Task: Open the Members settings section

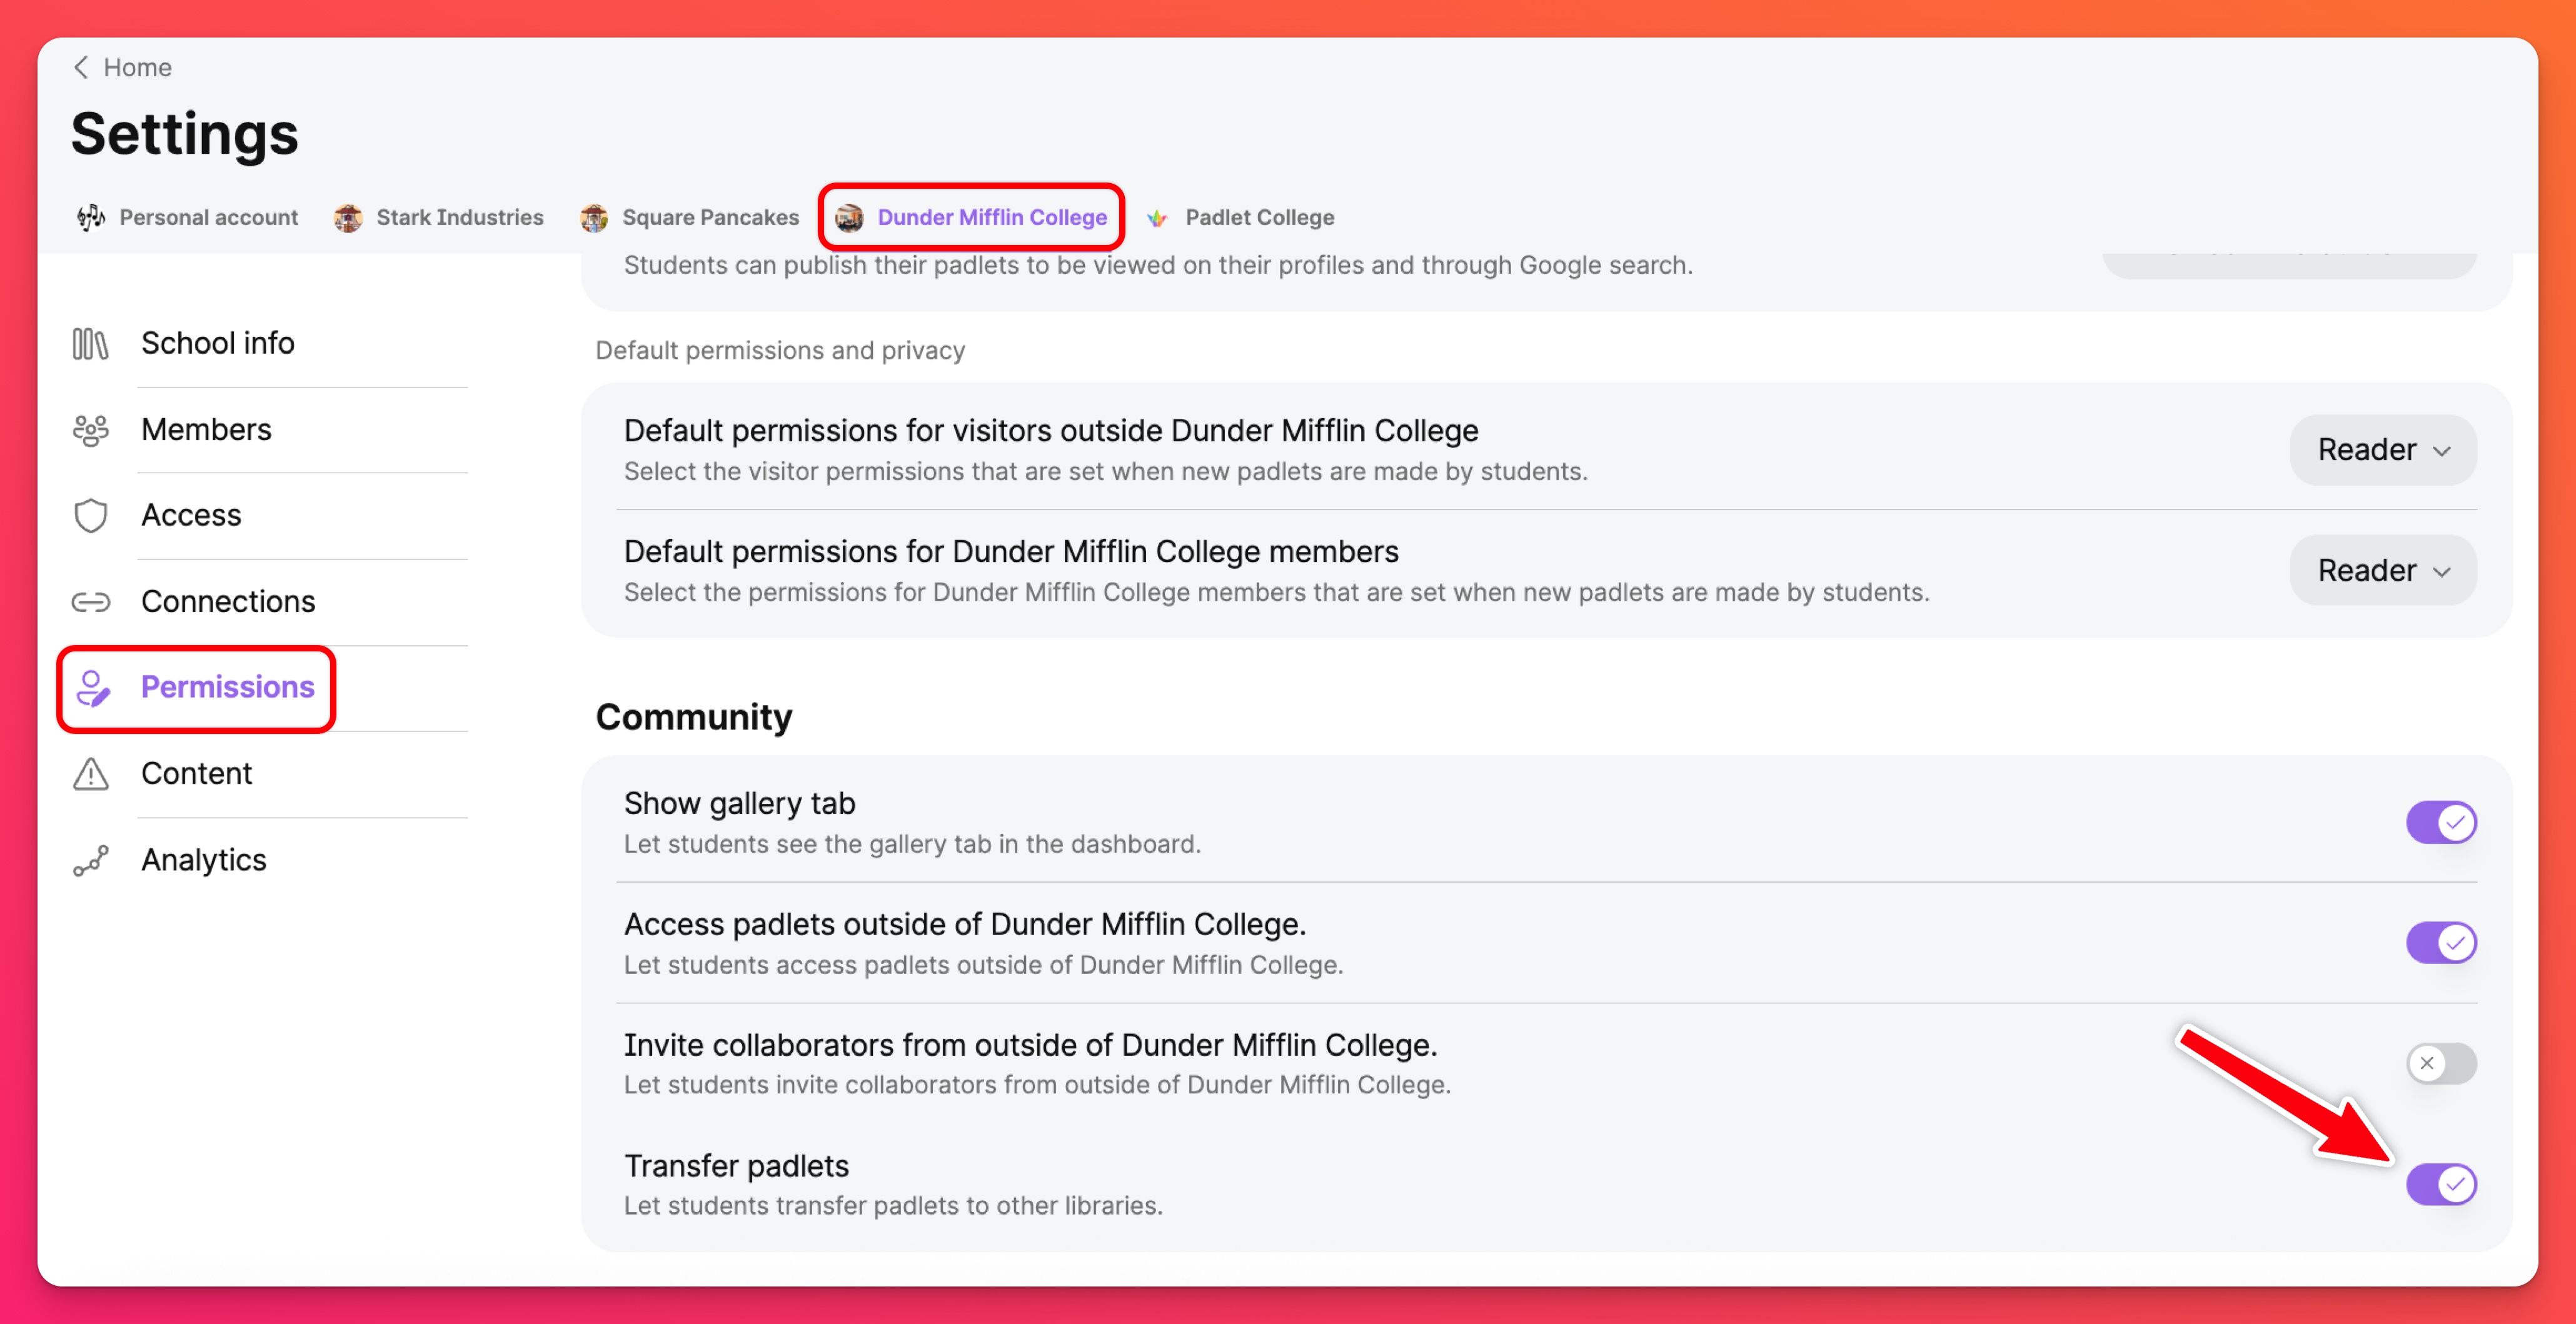Action: (206, 430)
